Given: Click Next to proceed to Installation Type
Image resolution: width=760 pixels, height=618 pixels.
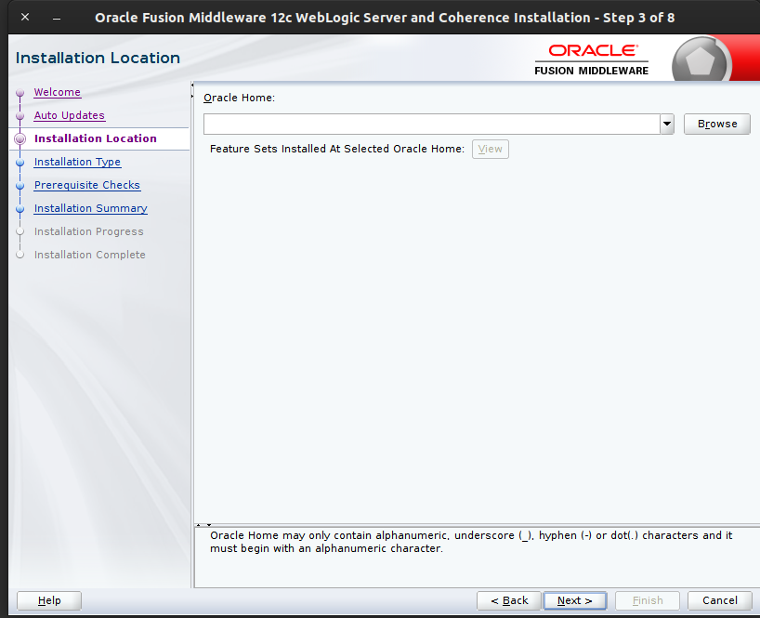Looking at the screenshot, I should tap(574, 600).
